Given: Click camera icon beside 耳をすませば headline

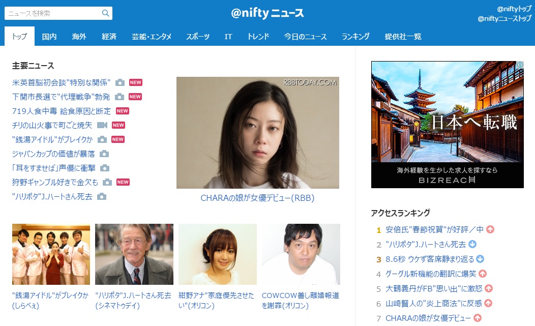Looking at the screenshot, I should (x=105, y=168).
